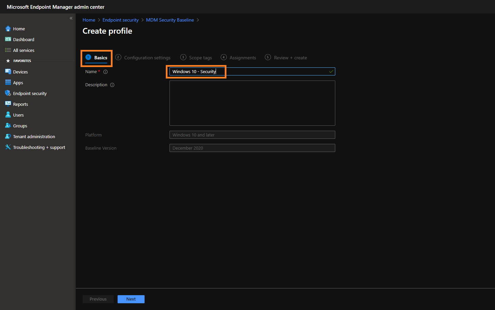Click the Home icon in sidebar
This screenshot has height=310, width=495.
coord(8,29)
